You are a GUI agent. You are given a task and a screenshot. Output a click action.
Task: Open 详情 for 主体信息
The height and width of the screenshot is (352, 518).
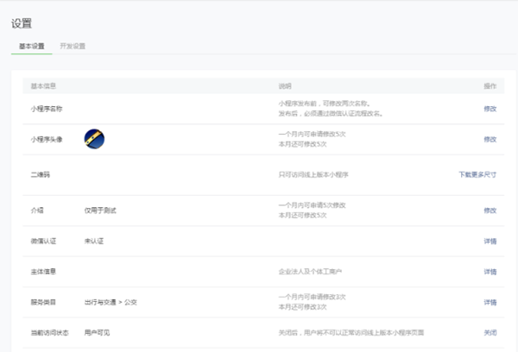click(x=490, y=272)
